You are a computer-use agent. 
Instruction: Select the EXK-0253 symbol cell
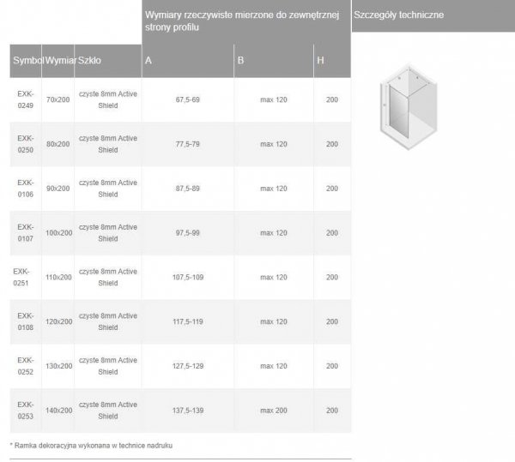[26, 411]
